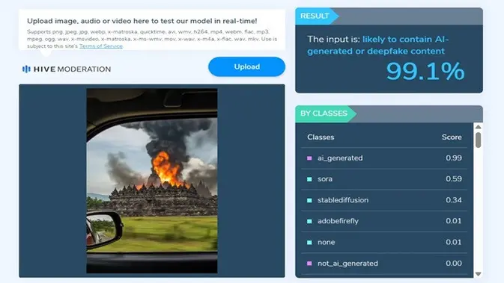Click the Classes column header
This screenshot has width=504, height=283.
[321, 137]
